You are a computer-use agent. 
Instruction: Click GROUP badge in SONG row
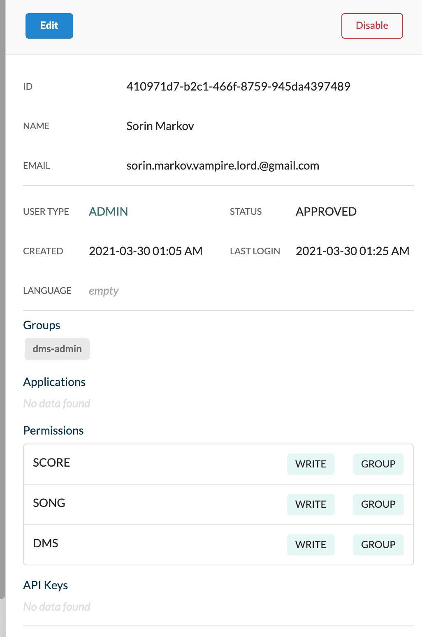pyautogui.click(x=378, y=504)
